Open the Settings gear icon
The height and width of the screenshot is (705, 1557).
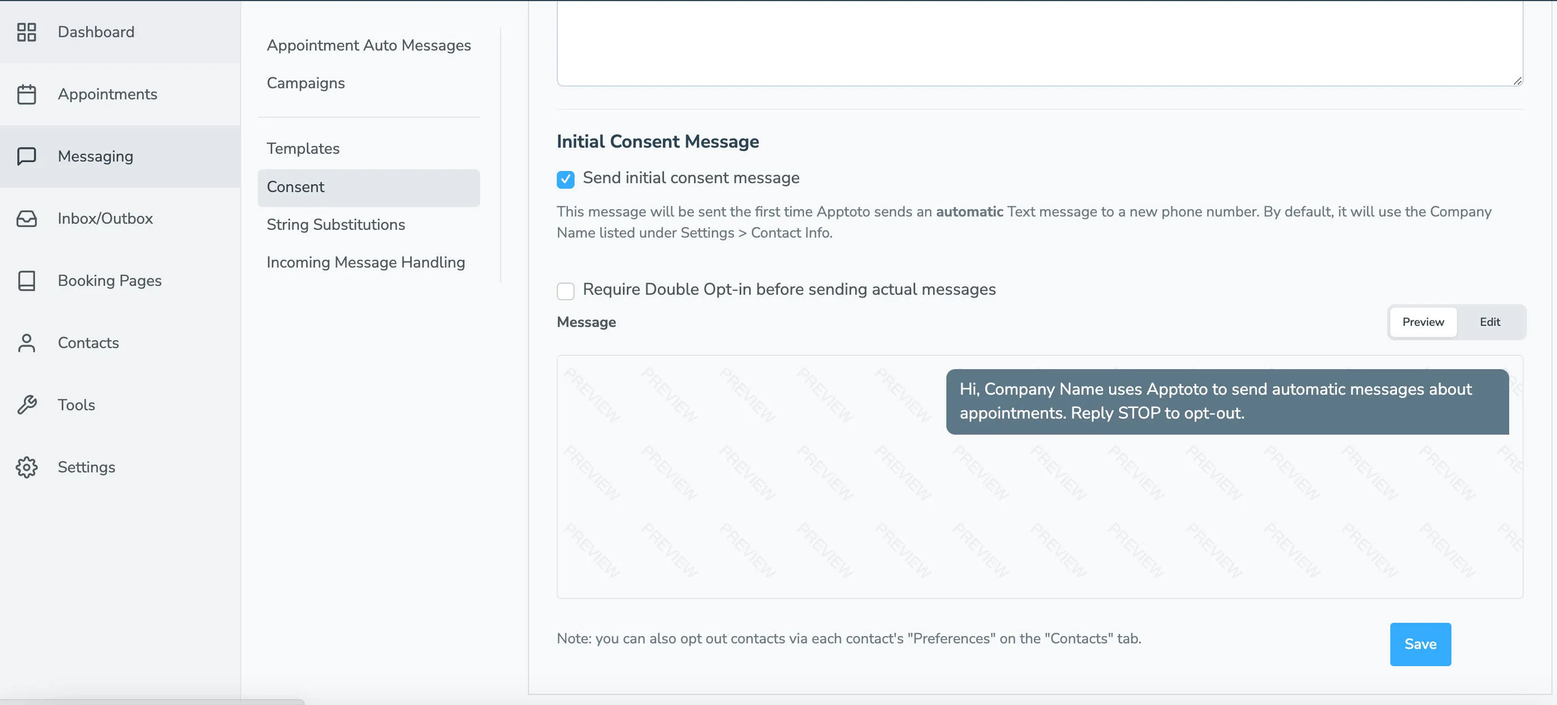(x=27, y=467)
